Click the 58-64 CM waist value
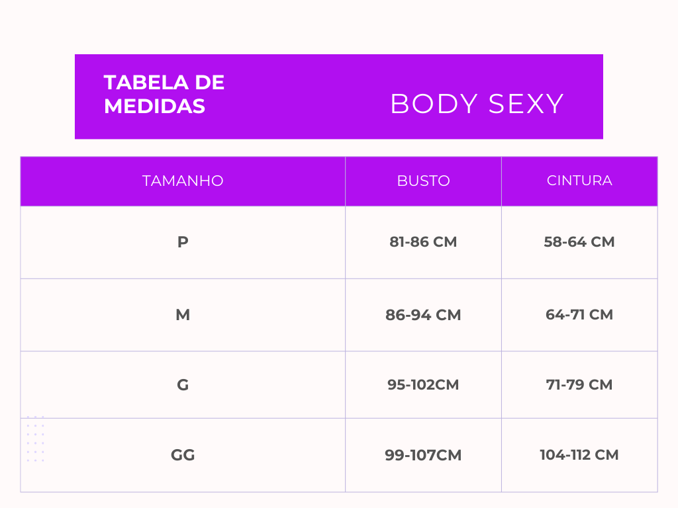678x508 pixels. tap(579, 242)
